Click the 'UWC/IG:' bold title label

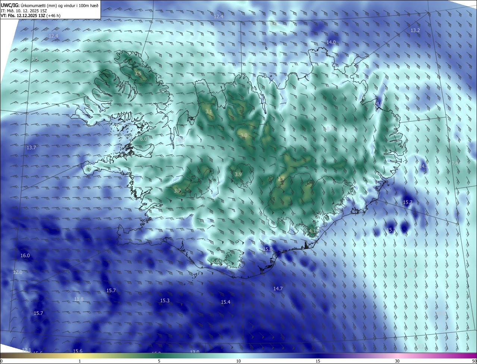pyautogui.click(x=10, y=5)
